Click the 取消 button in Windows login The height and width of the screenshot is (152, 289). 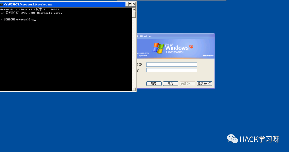tap(171, 83)
